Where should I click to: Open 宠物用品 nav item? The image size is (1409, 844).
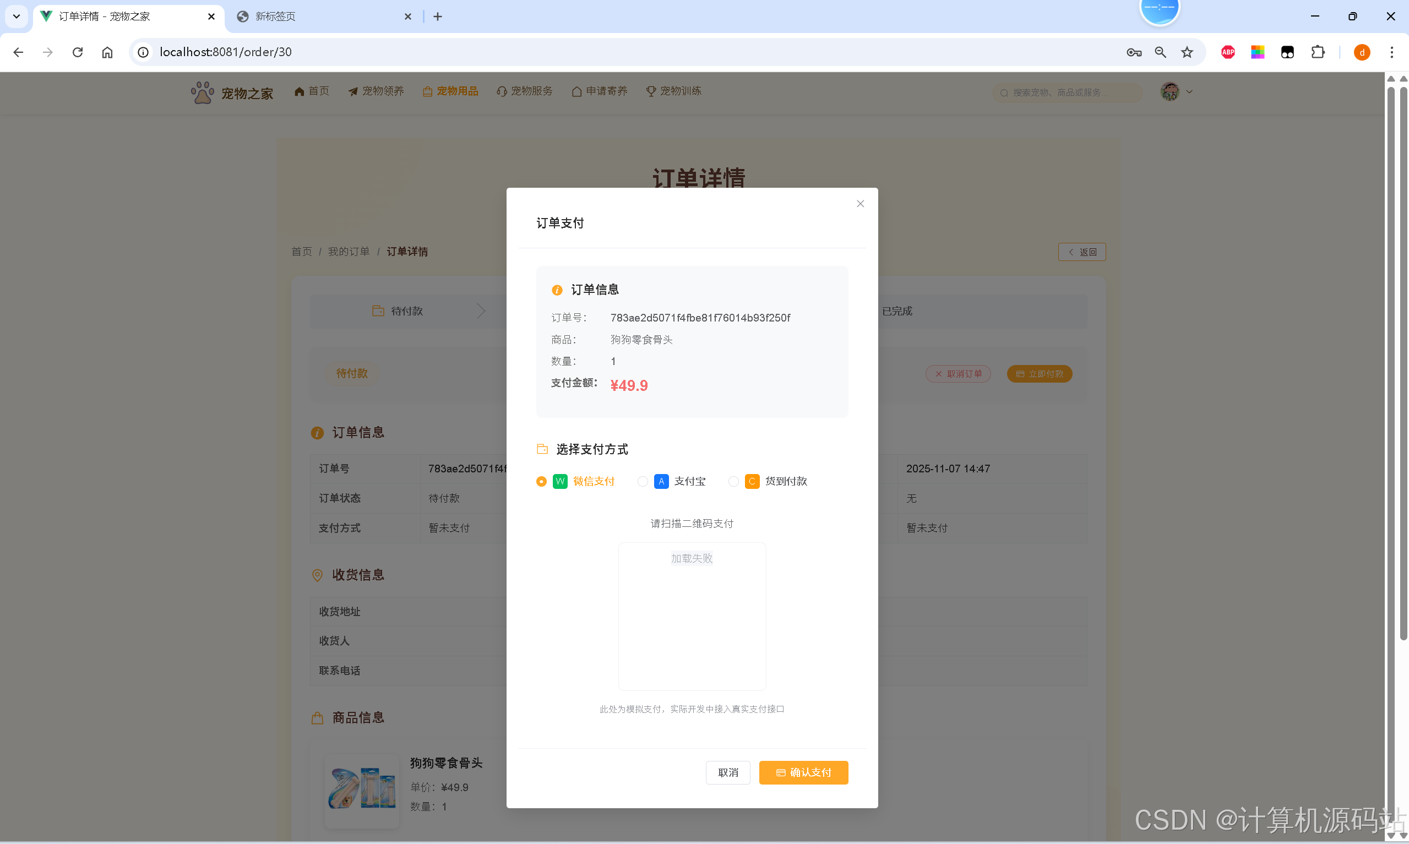(x=450, y=91)
